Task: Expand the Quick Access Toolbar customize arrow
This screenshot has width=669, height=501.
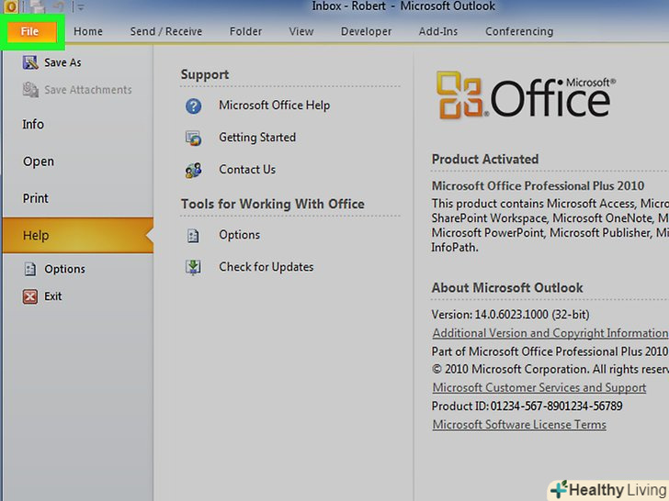Action: tap(81, 7)
